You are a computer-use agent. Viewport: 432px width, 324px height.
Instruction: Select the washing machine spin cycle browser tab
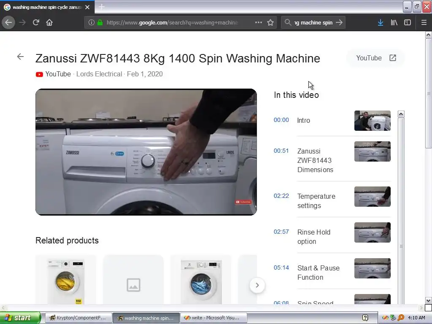[47, 7]
